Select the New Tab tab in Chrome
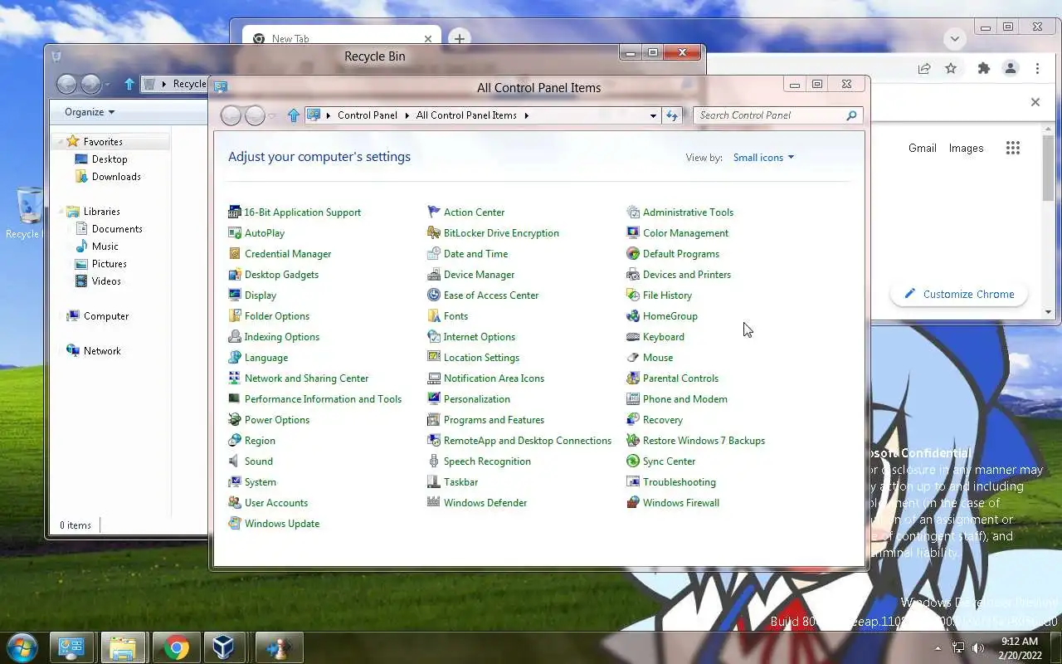 pos(342,38)
